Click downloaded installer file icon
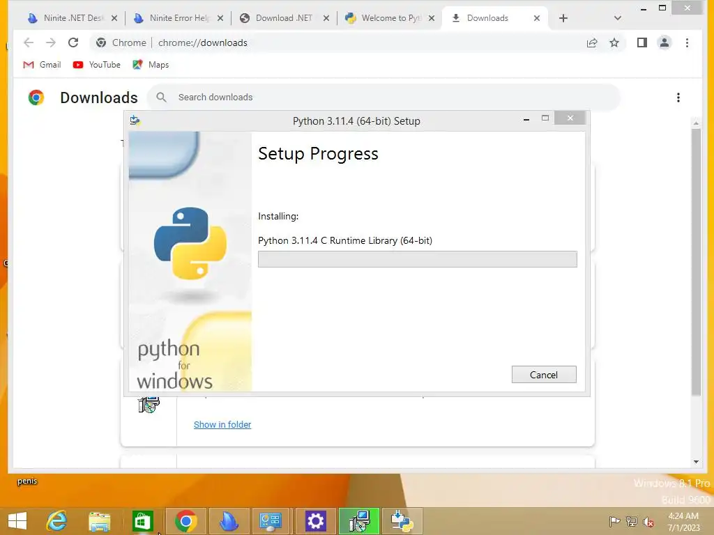This screenshot has width=714, height=535. coord(149,404)
